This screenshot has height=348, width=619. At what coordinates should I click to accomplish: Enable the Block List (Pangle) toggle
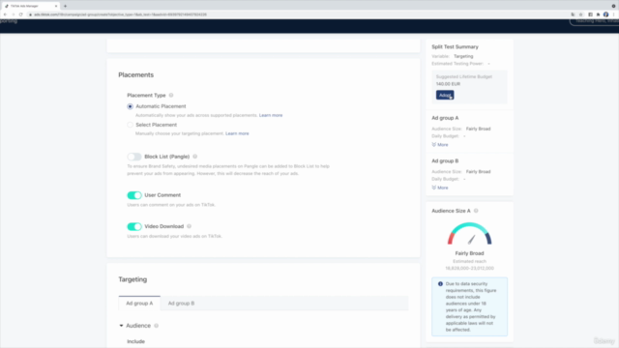click(134, 157)
